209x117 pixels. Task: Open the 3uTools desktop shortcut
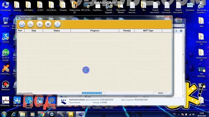(6, 38)
